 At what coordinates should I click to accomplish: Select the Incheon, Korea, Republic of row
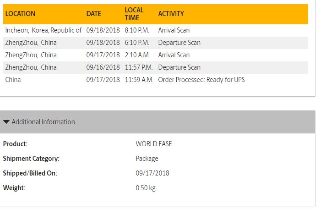point(156,30)
